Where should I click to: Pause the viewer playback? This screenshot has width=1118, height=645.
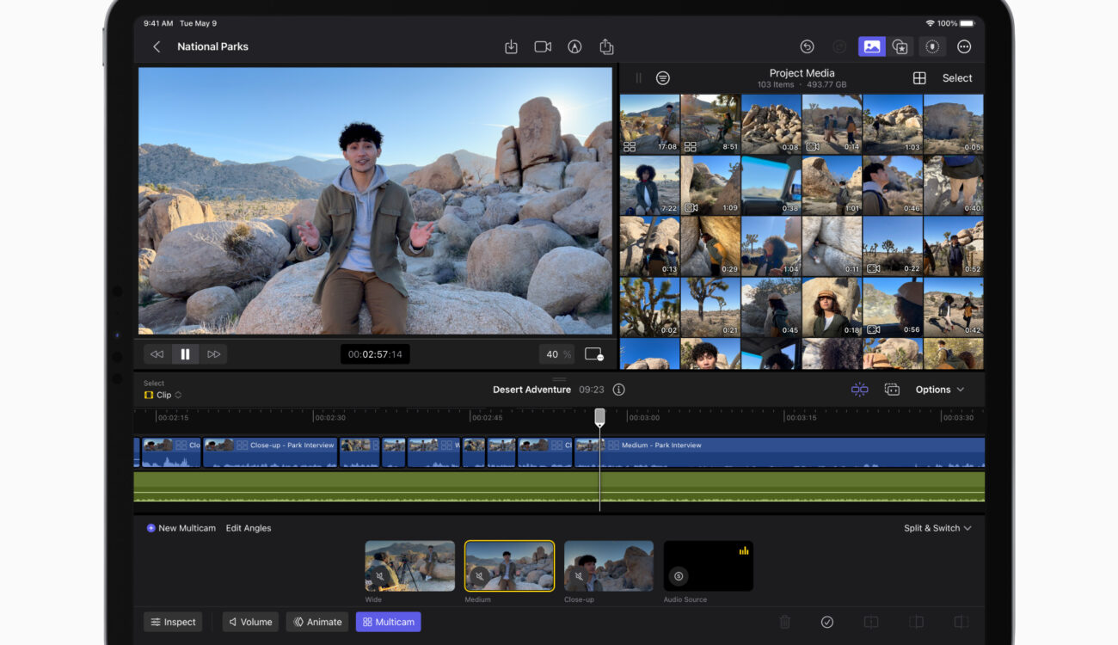tap(185, 354)
